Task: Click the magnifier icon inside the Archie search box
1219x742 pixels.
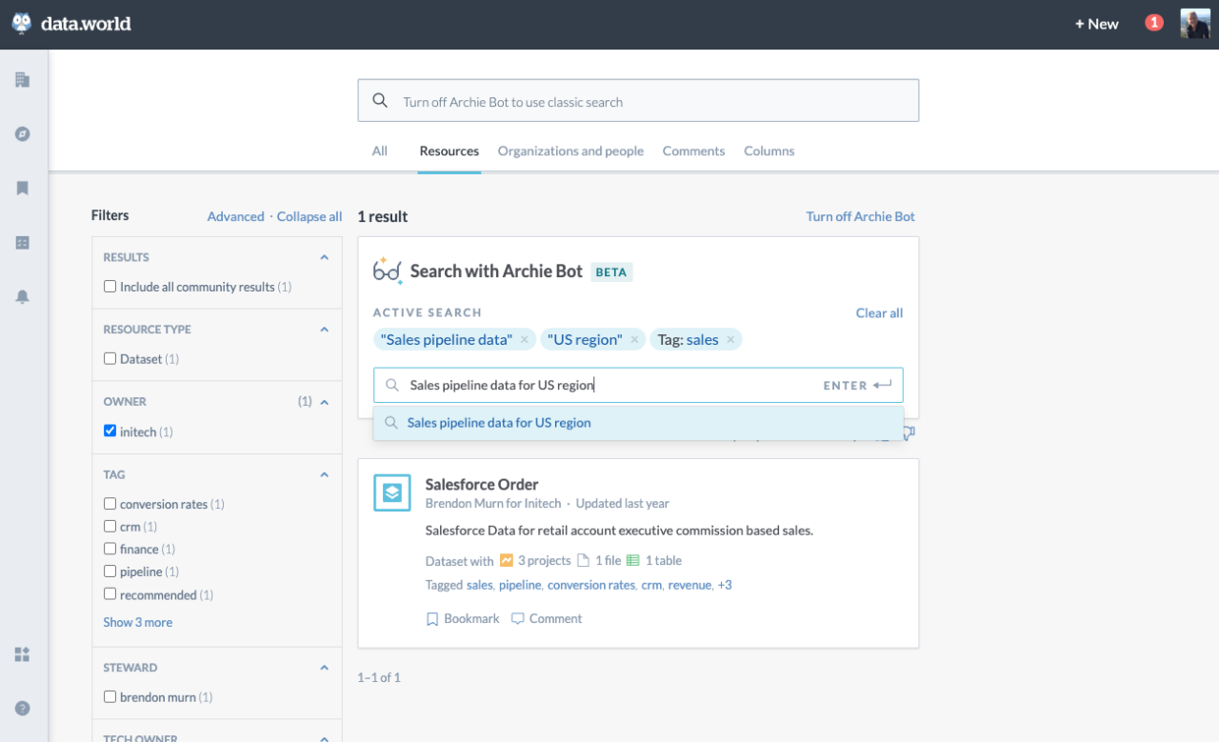Action: [x=391, y=386]
